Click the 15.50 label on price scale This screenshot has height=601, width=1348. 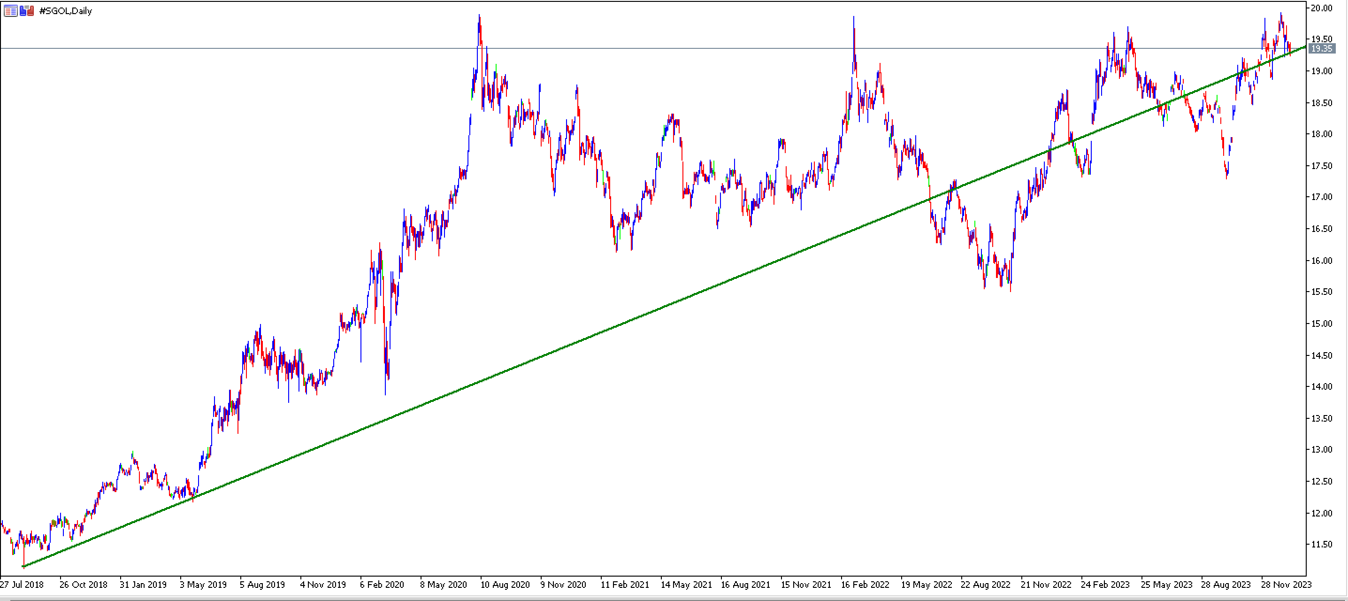1321,292
